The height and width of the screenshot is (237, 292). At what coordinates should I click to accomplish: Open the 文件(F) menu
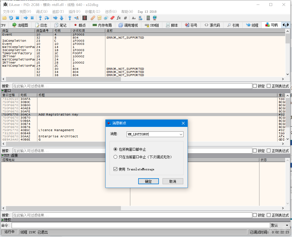(9, 12)
